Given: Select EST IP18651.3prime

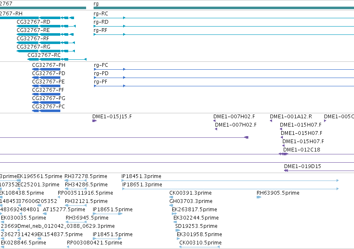Looking at the screenshot, I should (230, 189).
